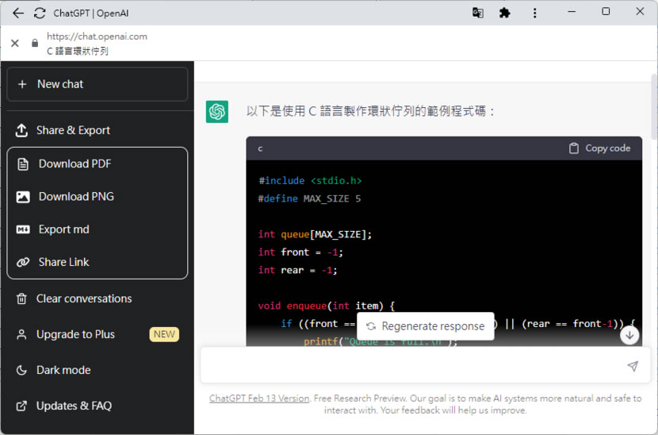The width and height of the screenshot is (658, 435).
Task: Click the code line '#include <stdio.h>'
Action: pyautogui.click(x=310, y=181)
